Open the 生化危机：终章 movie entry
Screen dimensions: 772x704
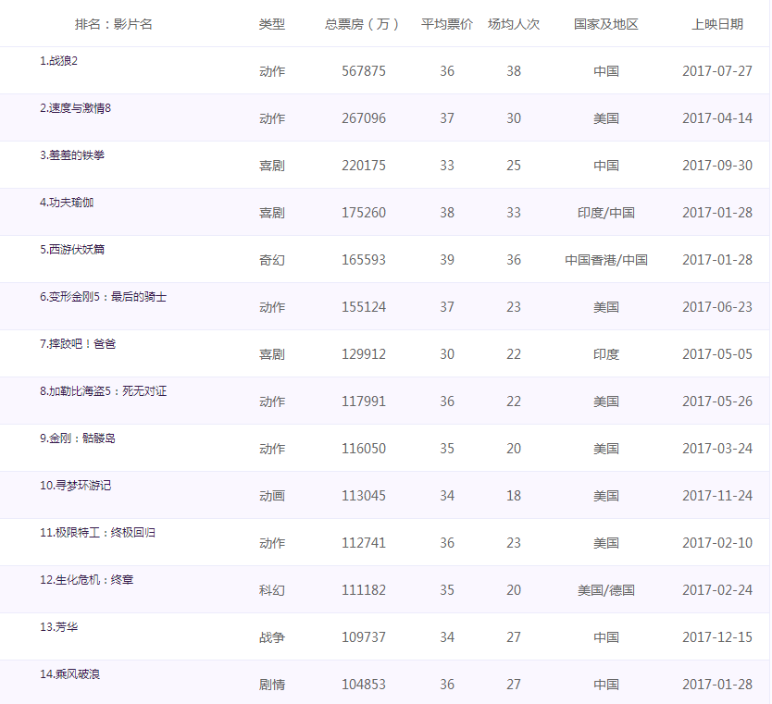click(x=86, y=580)
